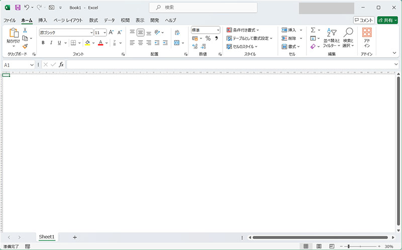Expand Conditional Formatting (条件付き書式)
402x250 pixels.
[243, 30]
